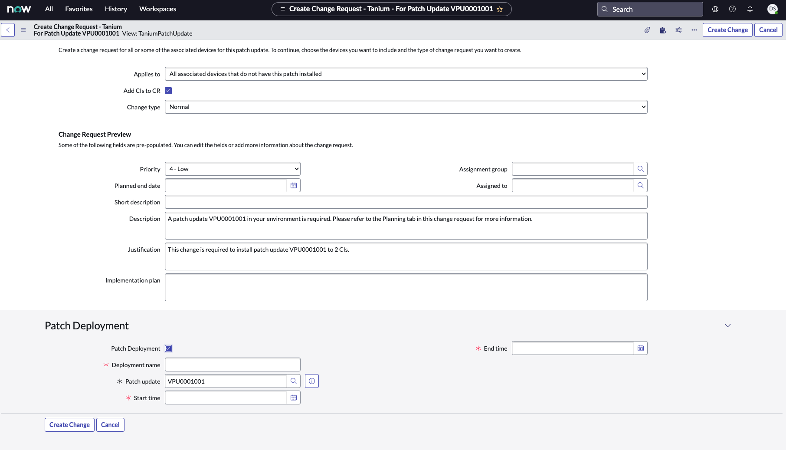Open notifications bell icon
The image size is (786, 450).
(750, 9)
